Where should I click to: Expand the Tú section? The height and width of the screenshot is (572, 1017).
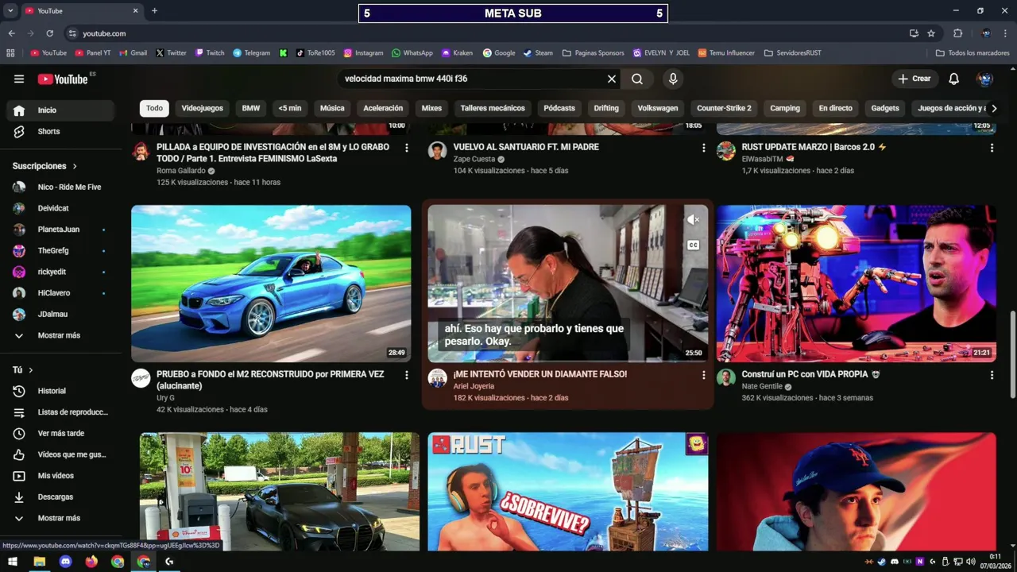23,370
